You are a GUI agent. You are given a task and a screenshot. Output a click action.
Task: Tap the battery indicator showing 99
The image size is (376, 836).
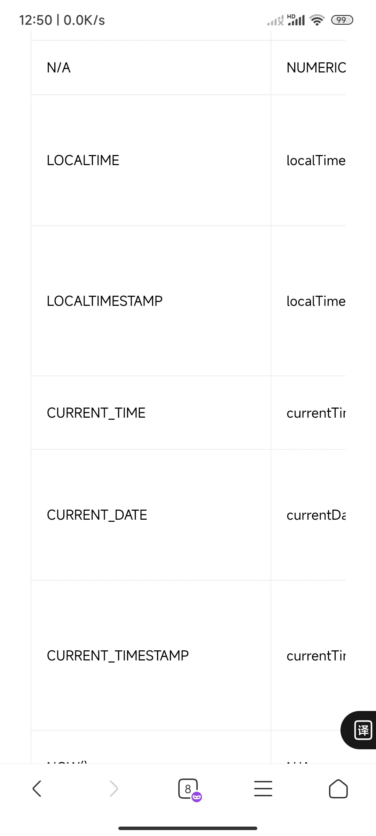[342, 20]
